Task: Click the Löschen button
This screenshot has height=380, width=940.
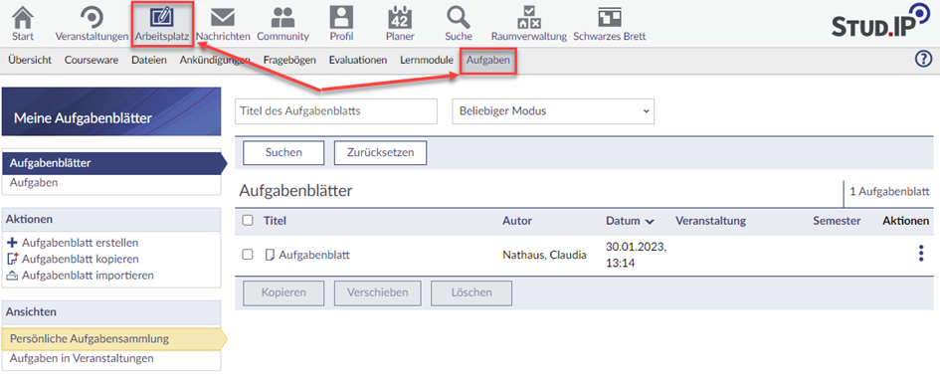Action: 471,293
